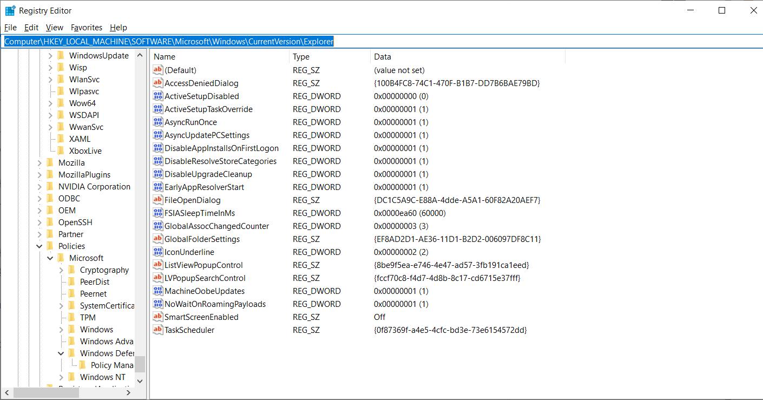Collapse the Policies key node
The width and height of the screenshot is (763, 400).
pos(40,246)
